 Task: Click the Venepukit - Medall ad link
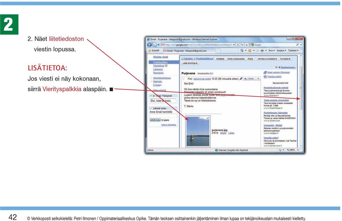[x=273, y=125]
